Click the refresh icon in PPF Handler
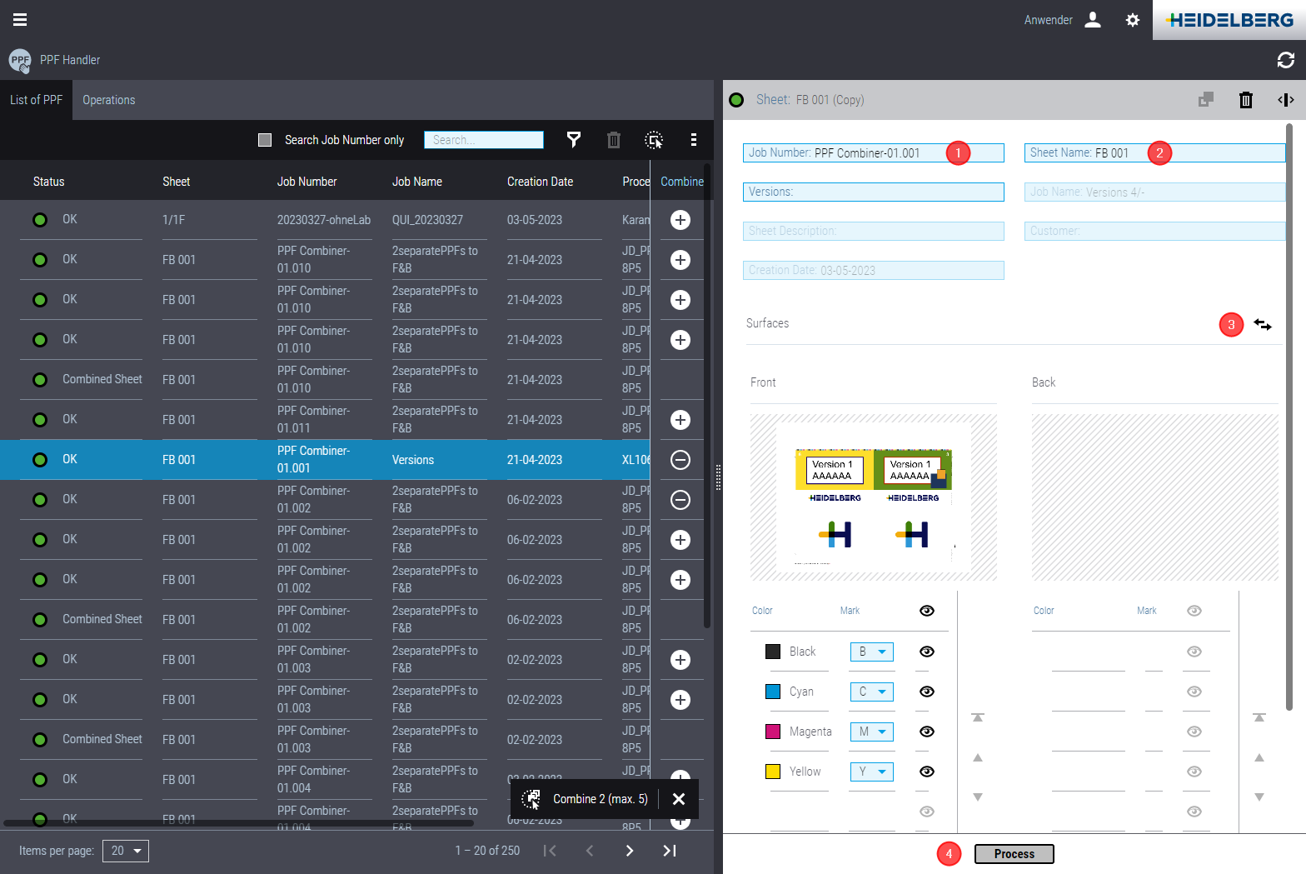This screenshot has width=1306, height=874. [x=1285, y=60]
